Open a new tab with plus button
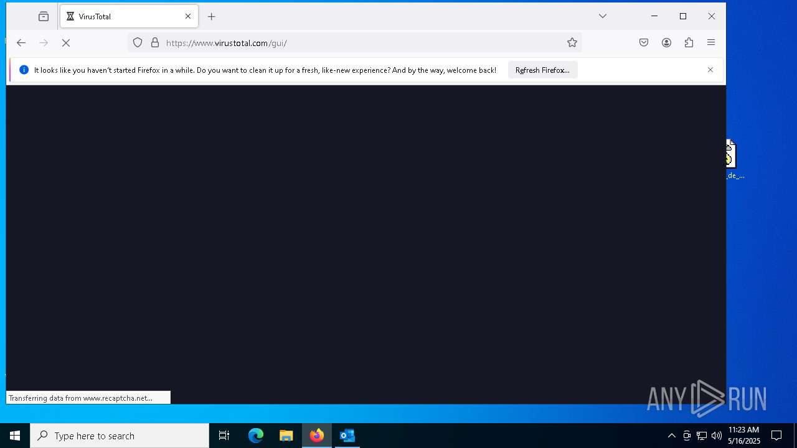Image resolution: width=797 pixels, height=448 pixels. (x=212, y=17)
